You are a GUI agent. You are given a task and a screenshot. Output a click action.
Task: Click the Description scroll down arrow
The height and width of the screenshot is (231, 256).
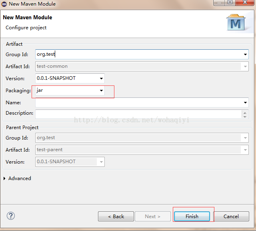(x=245, y=117)
